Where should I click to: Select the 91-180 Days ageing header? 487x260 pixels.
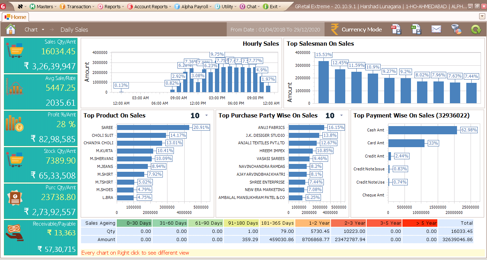(x=242, y=223)
